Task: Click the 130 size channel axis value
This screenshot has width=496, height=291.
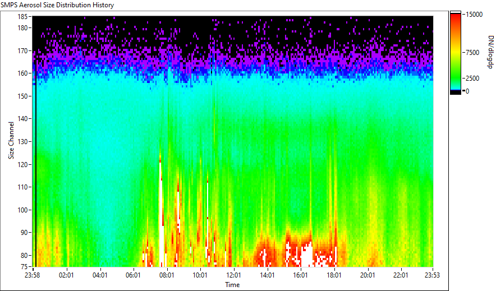Action: pos(22,142)
